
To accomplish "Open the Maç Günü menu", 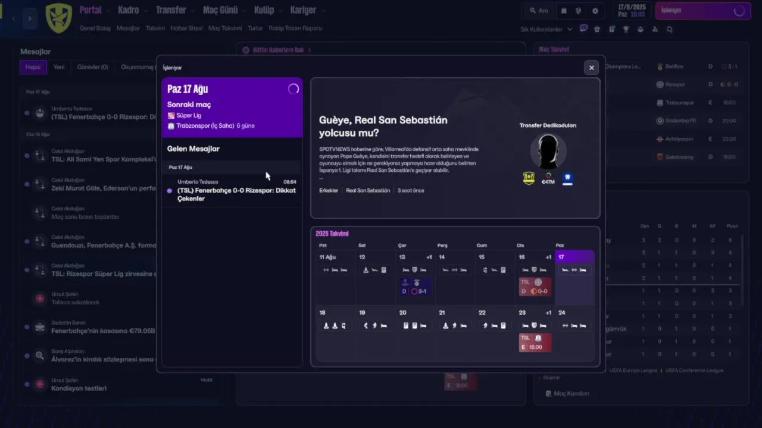I will point(220,10).
